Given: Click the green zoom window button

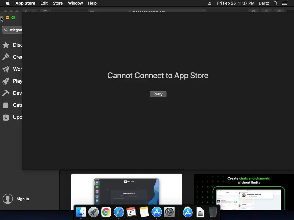Looking at the screenshot, I should [13, 17].
